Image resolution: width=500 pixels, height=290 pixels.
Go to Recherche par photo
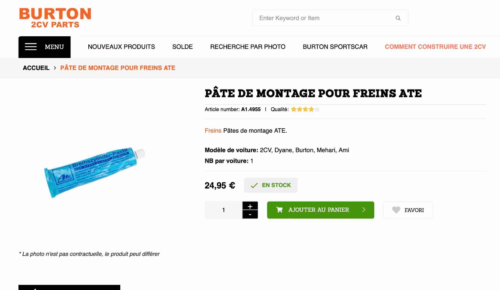pos(248,47)
